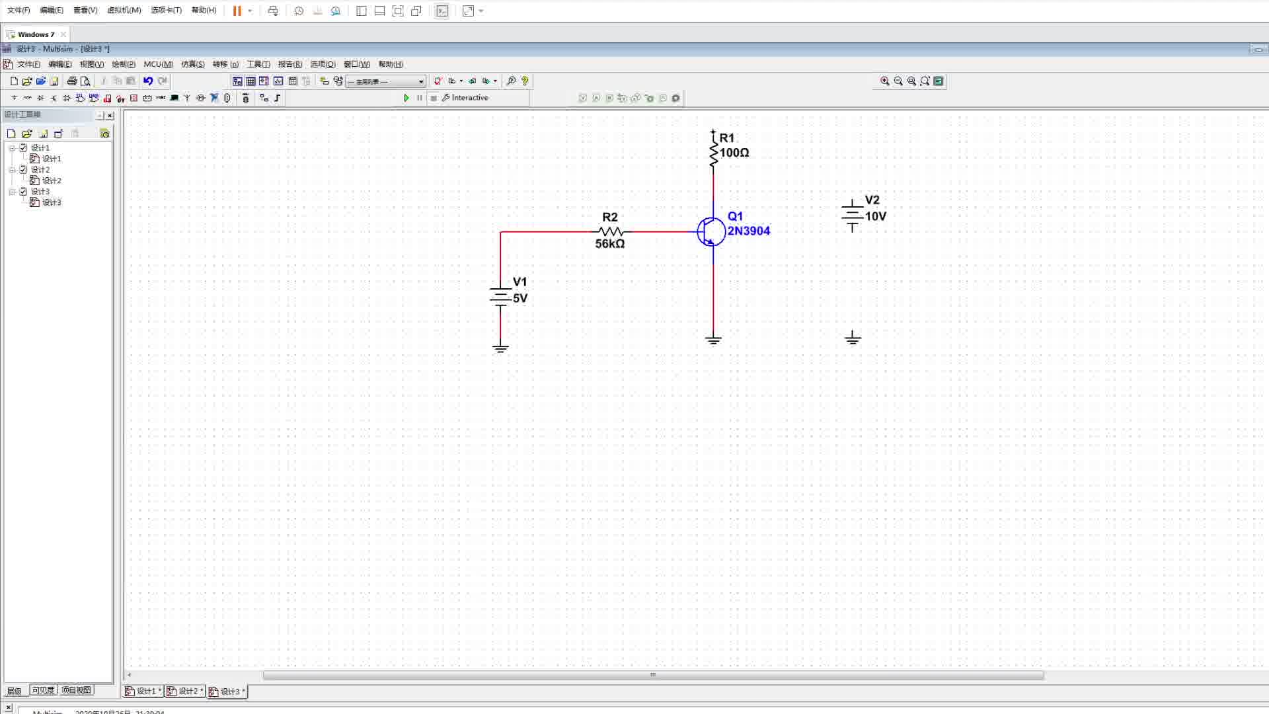
Task: Toggle the 设计2 project checkbox
Action: tap(23, 169)
